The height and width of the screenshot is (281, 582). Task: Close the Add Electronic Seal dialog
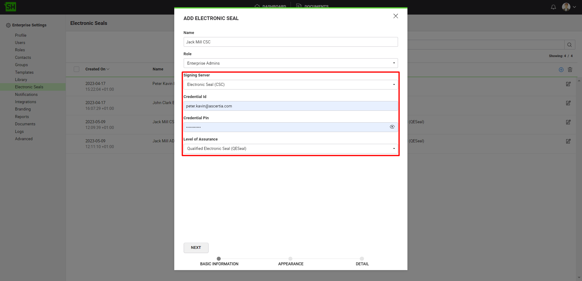click(x=395, y=16)
